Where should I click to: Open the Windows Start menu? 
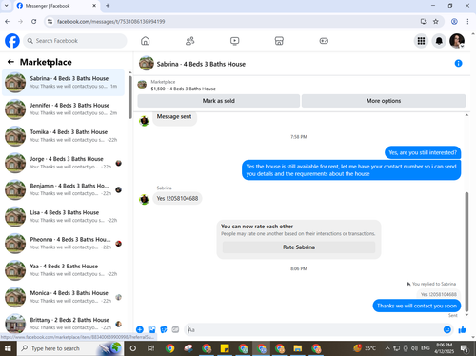8,348
